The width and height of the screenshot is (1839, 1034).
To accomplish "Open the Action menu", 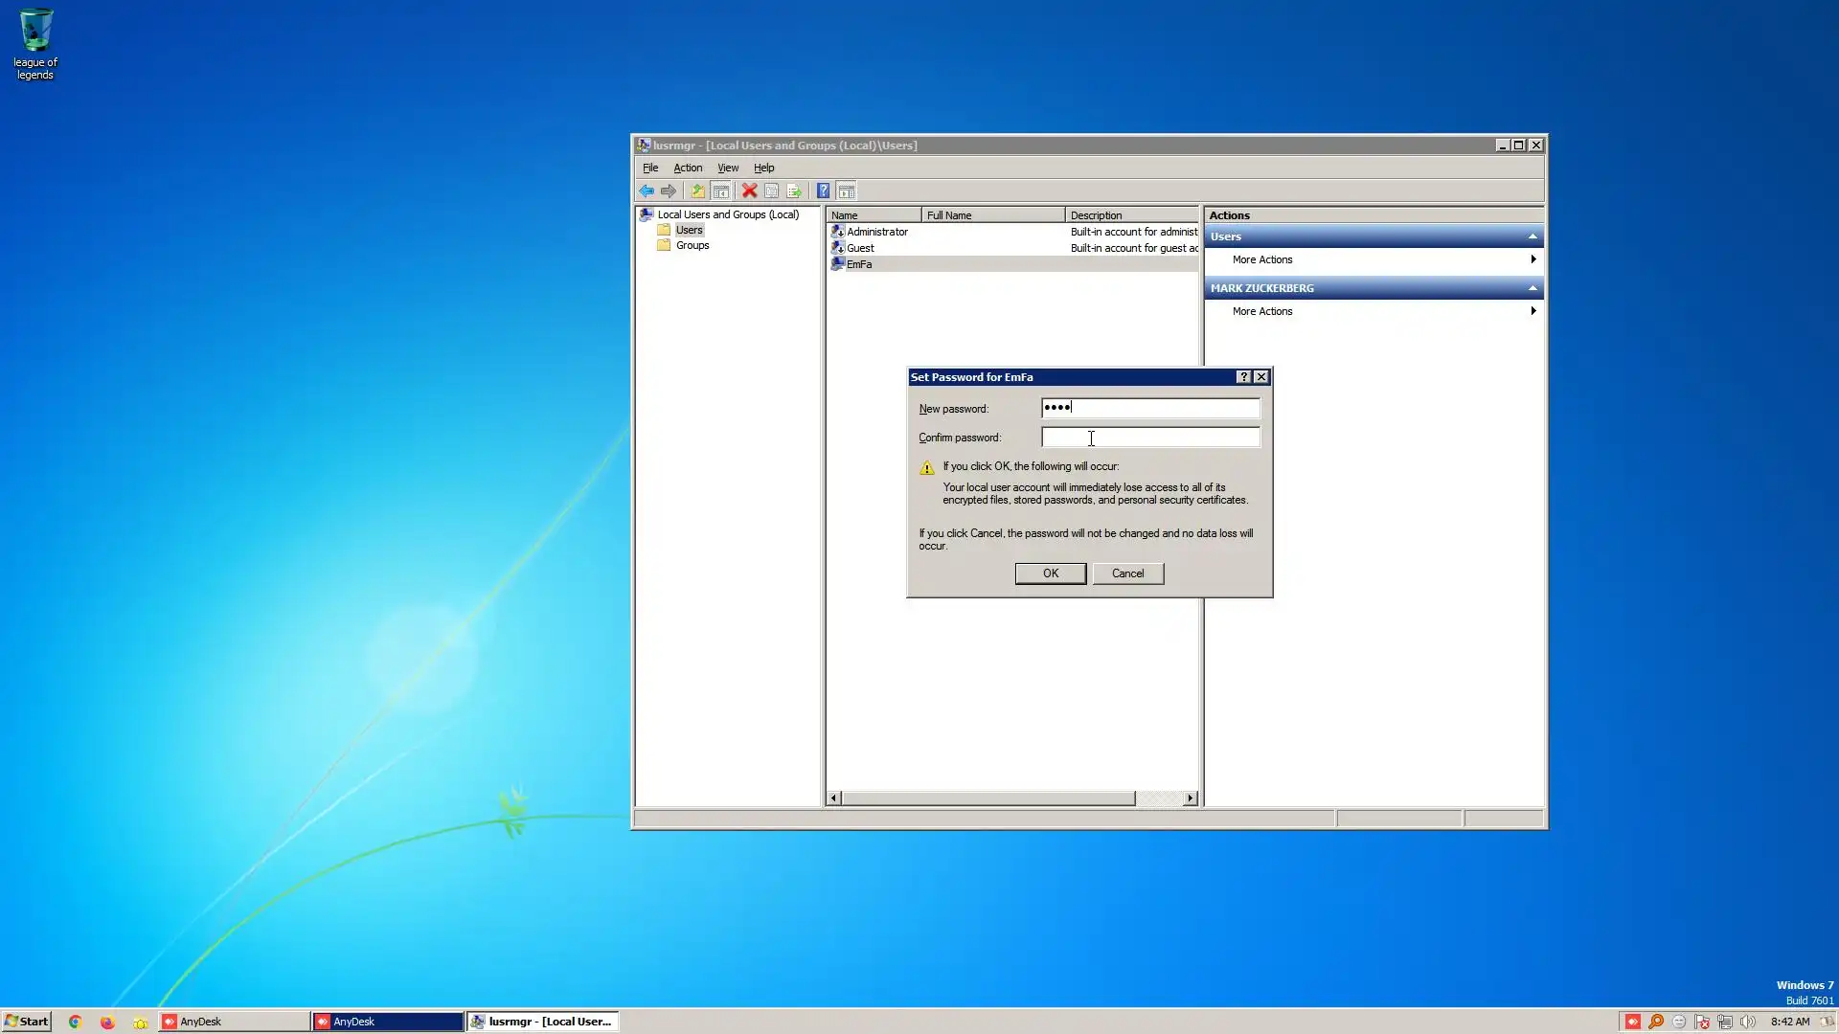I will tap(687, 168).
